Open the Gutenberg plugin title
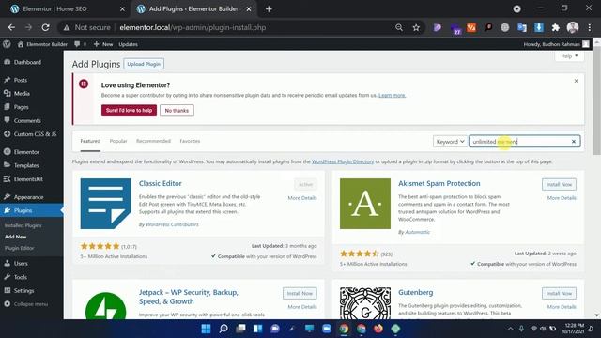The height and width of the screenshot is (338, 601). [x=415, y=292]
